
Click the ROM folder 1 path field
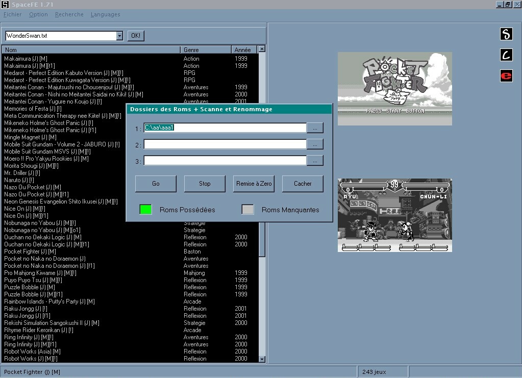(225, 128)
